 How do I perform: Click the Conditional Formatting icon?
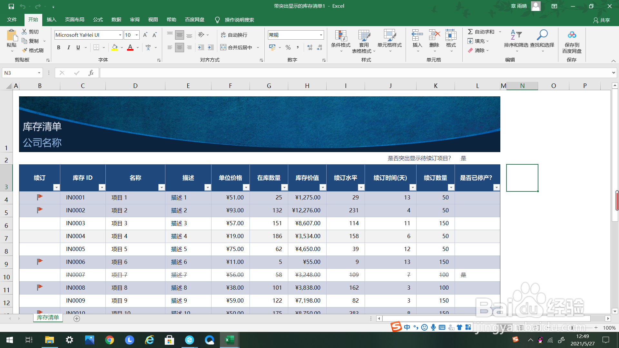[340, 36]
